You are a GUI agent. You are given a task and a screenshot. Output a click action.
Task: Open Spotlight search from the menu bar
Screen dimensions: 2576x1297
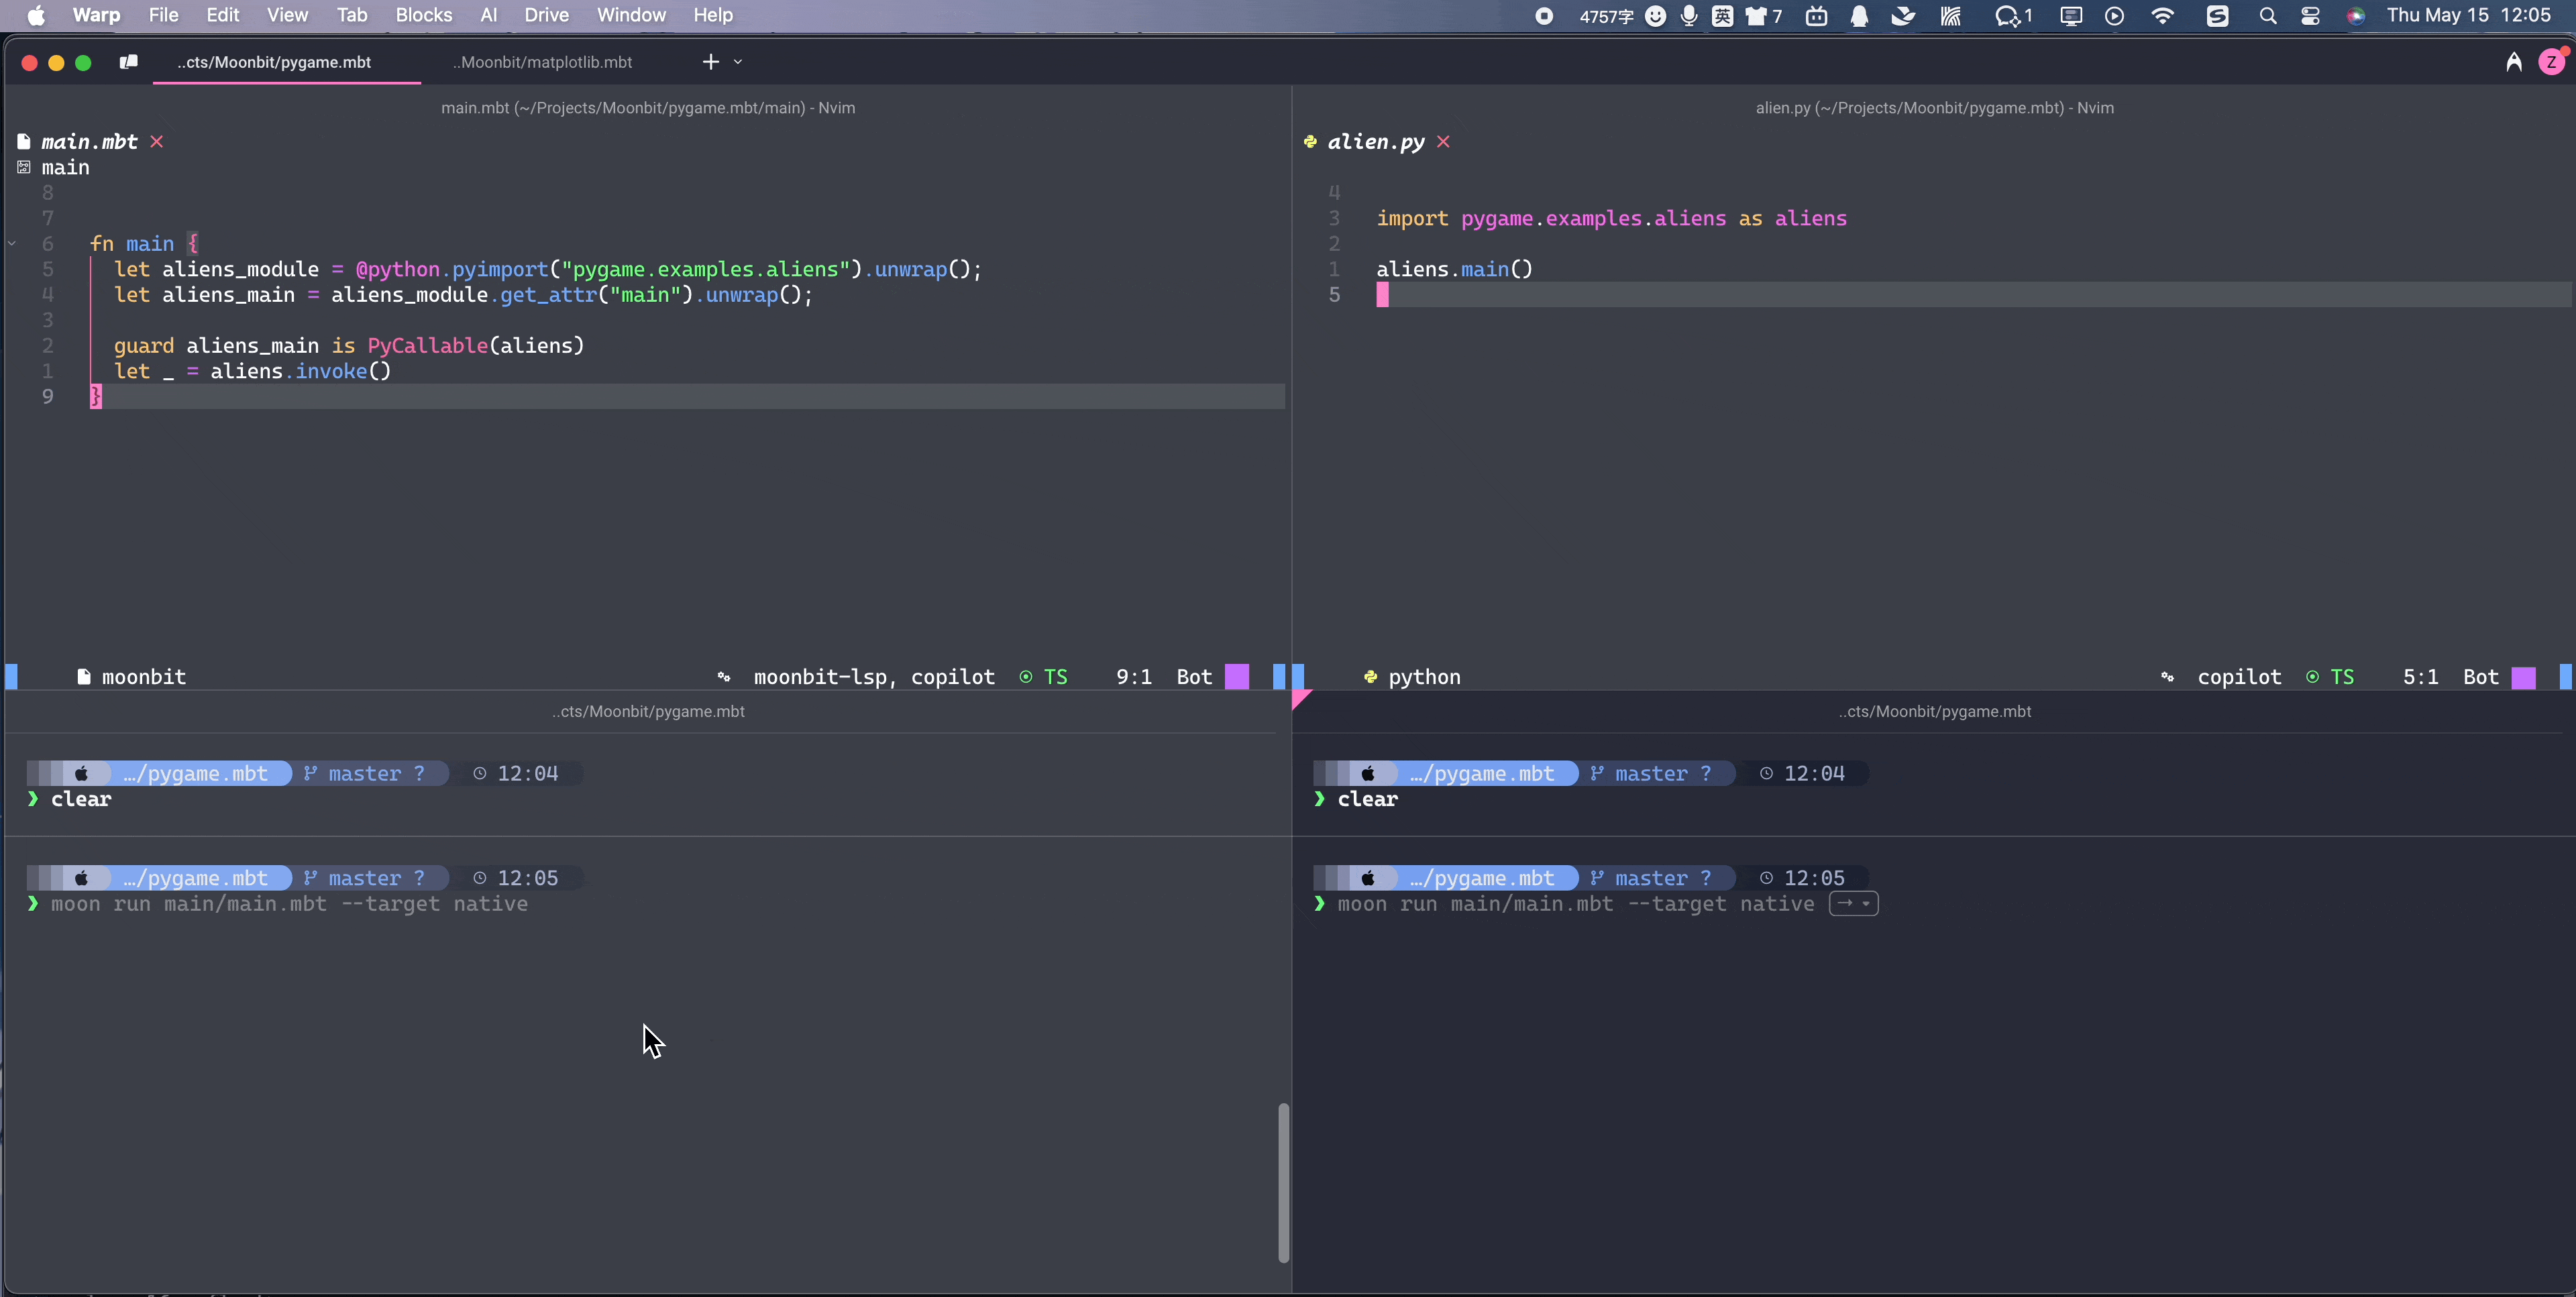coord(2267,16)
